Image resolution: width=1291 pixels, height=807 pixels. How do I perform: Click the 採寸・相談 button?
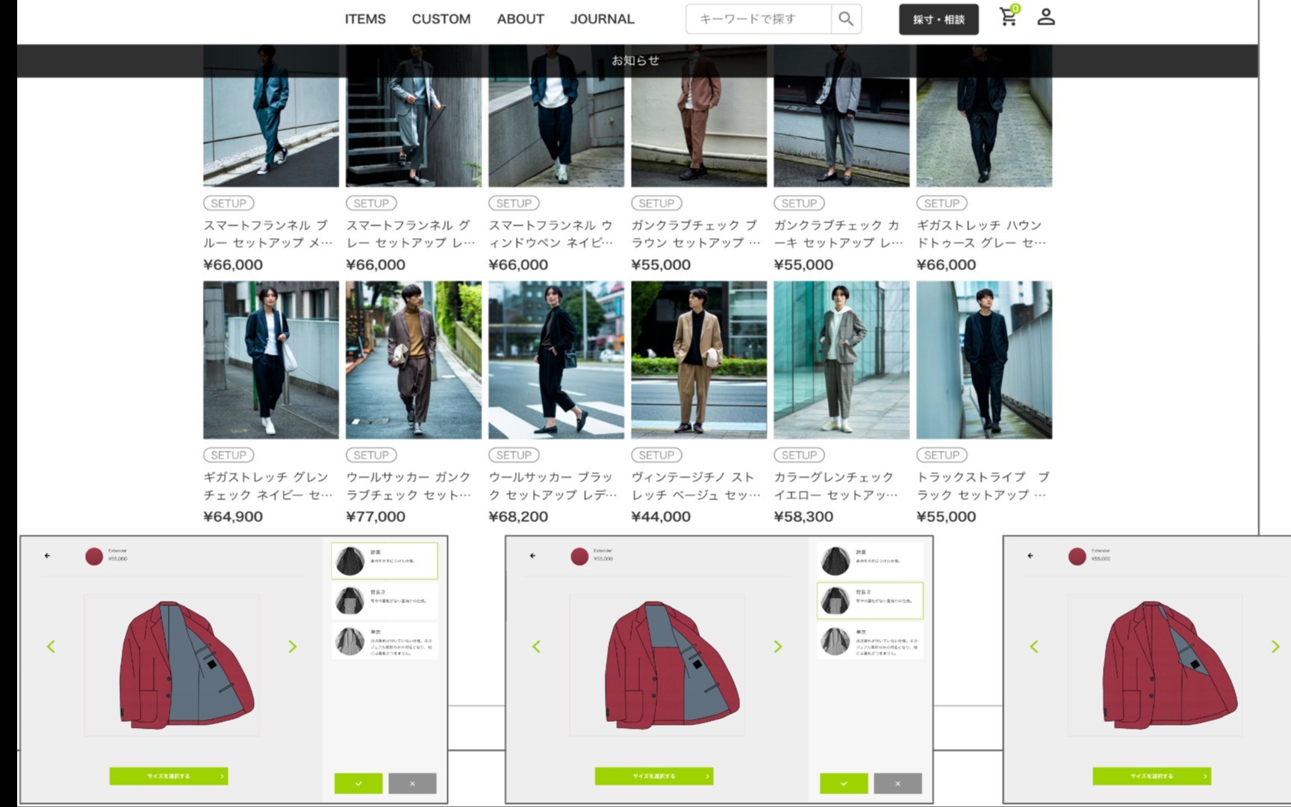[939, 19]
